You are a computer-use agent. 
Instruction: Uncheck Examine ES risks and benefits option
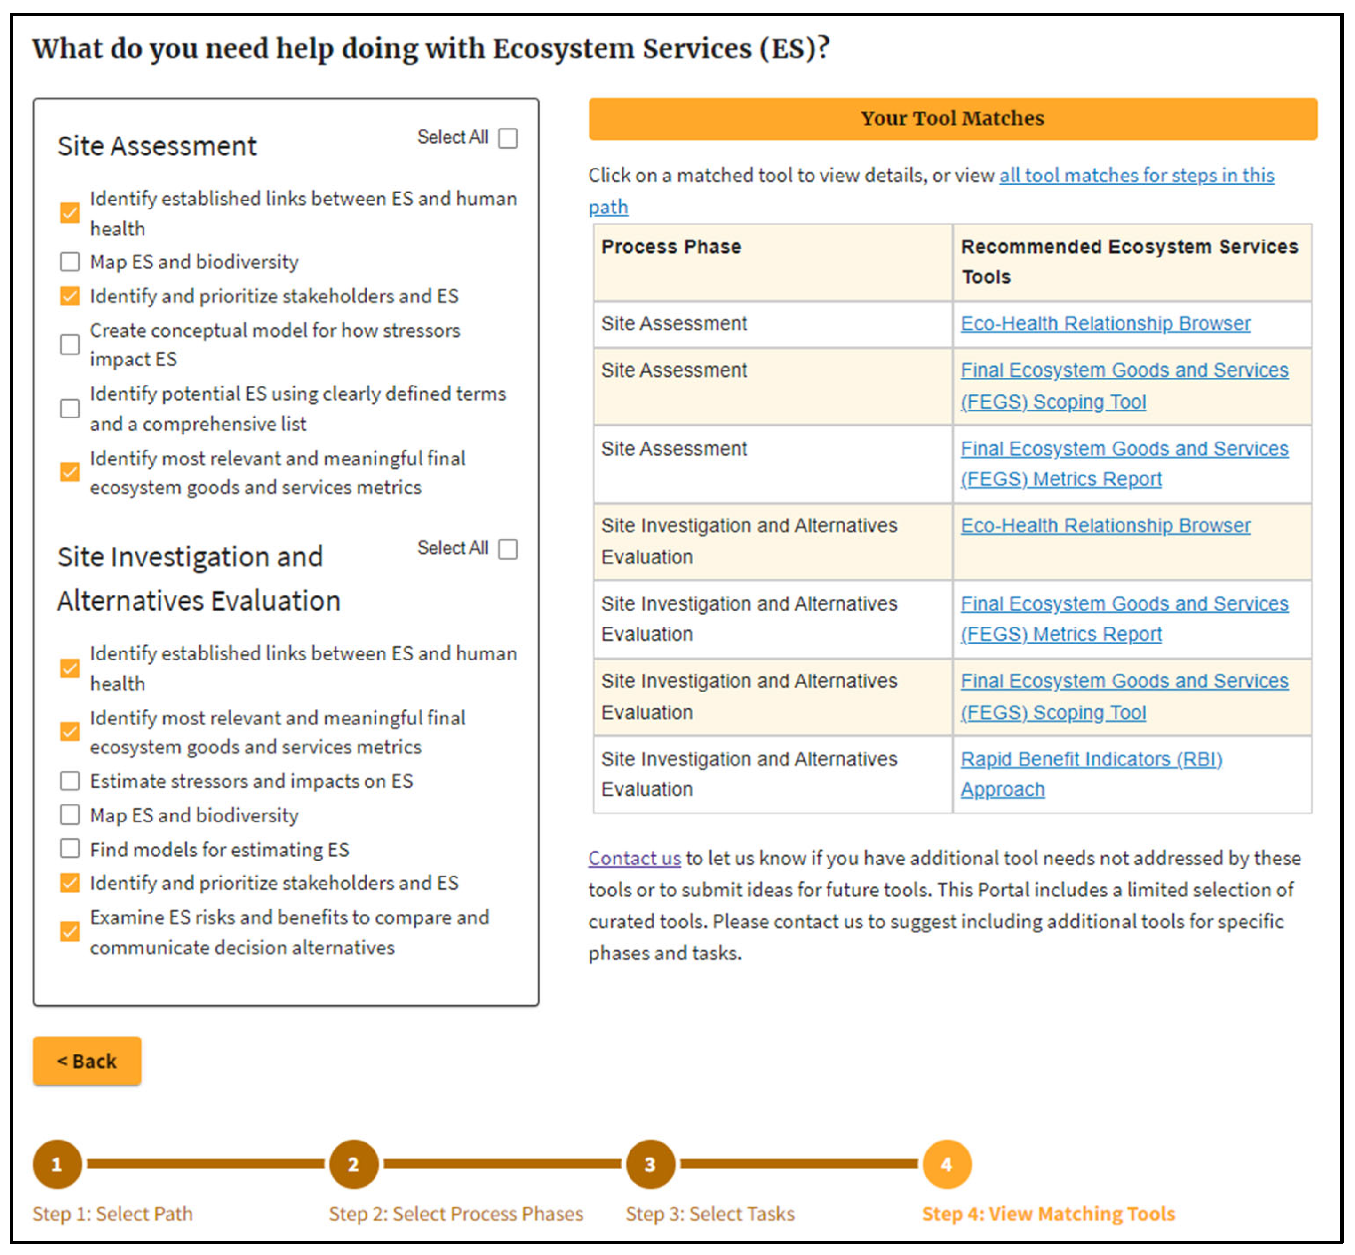70,931
